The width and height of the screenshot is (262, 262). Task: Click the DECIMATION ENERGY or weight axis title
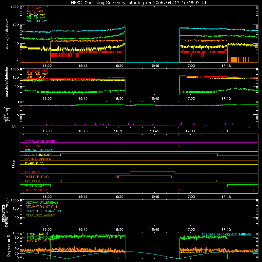tap(5, 213)
